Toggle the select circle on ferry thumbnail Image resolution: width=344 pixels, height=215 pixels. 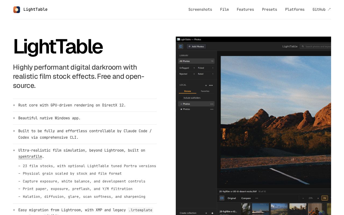point(267,205)
